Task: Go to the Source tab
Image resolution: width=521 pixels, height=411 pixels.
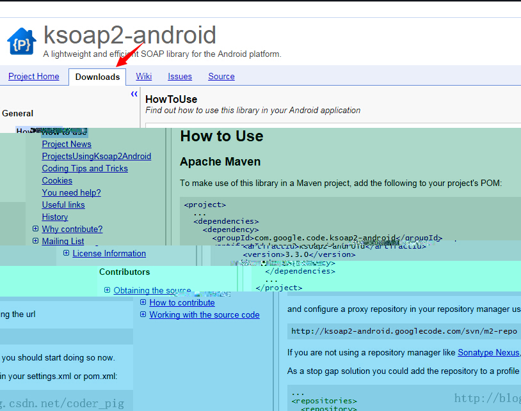Action: [x=221, y=76]
